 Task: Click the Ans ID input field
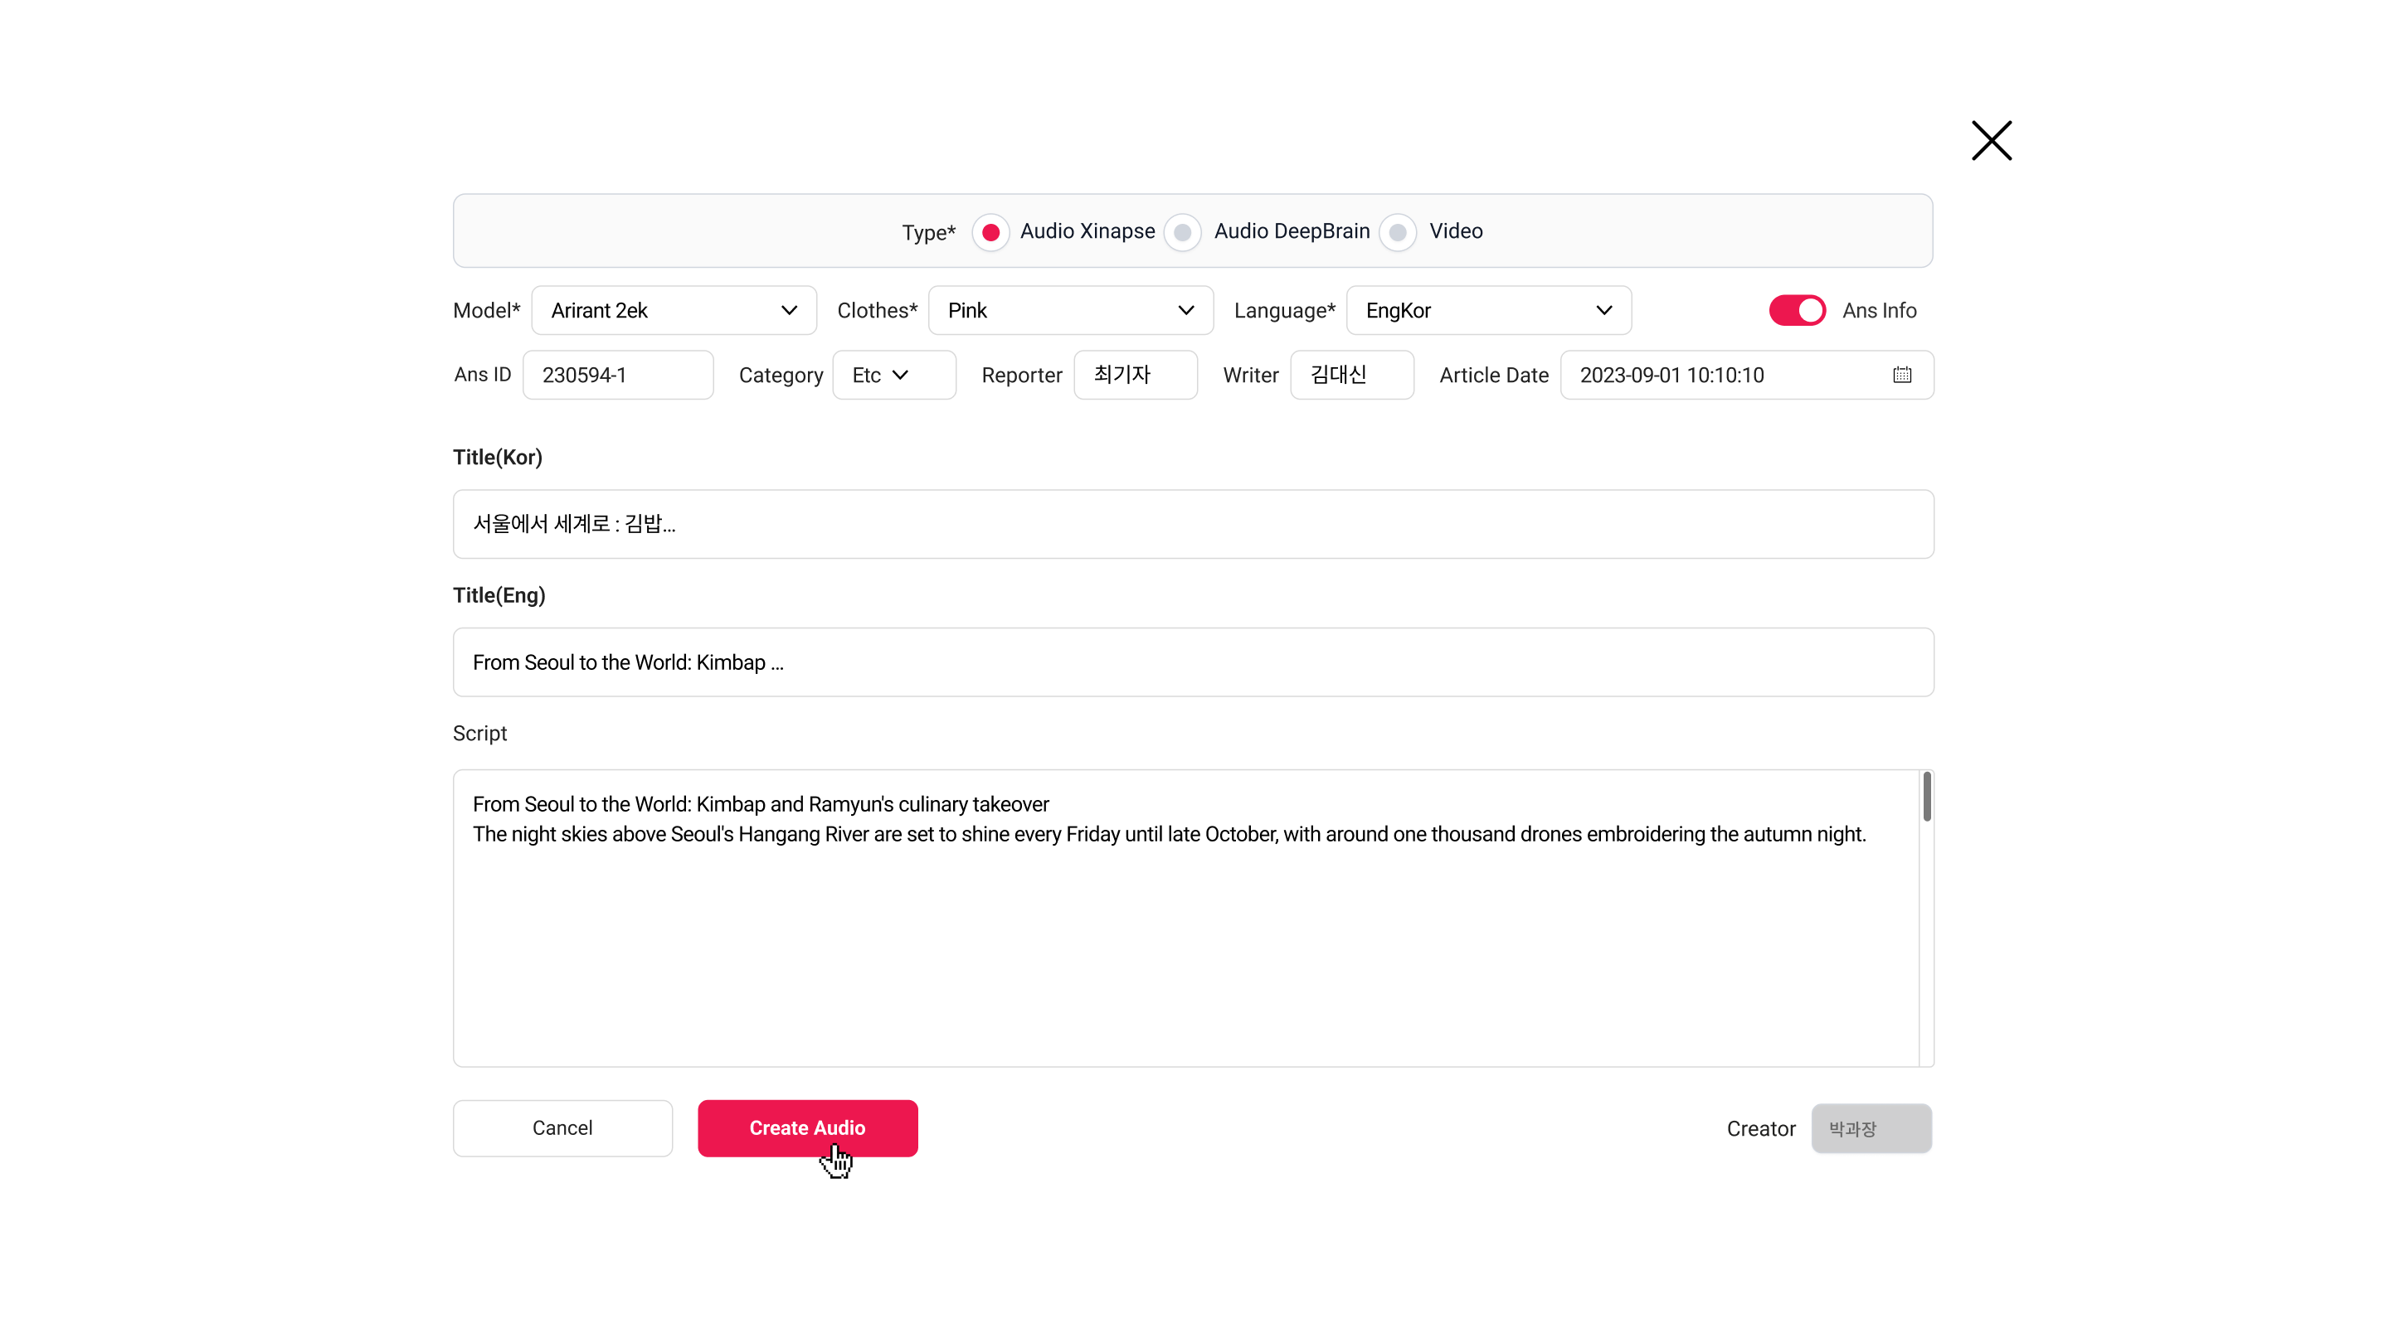(618, 375)
